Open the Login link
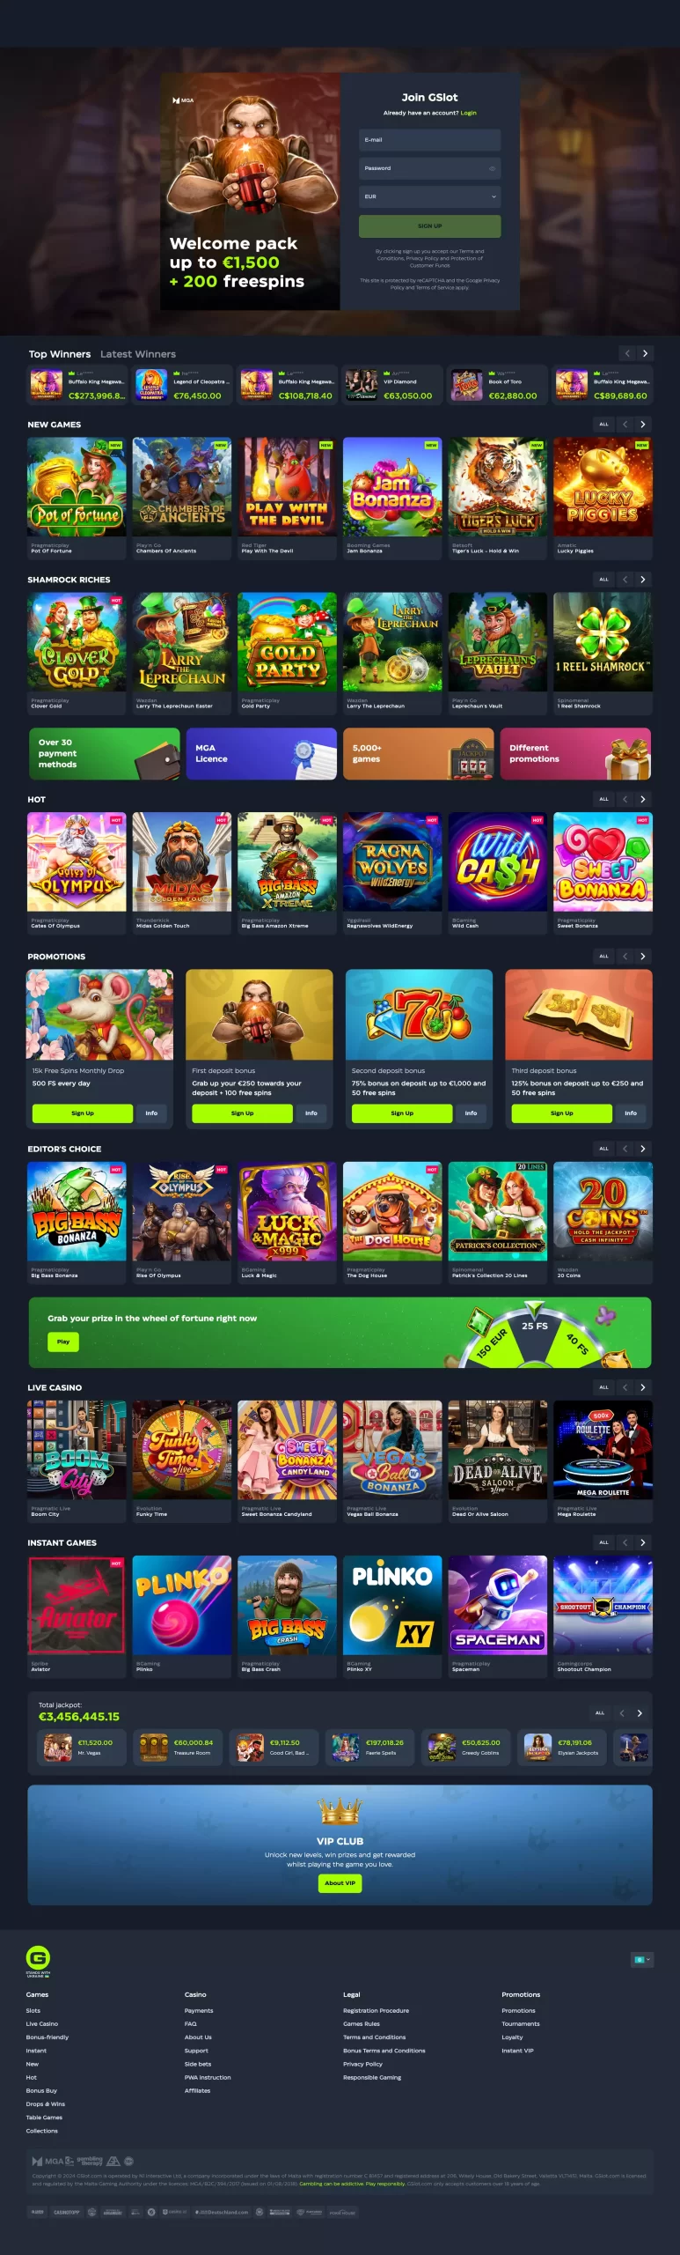Screen dimensions: 680x2255 point(469,113)
